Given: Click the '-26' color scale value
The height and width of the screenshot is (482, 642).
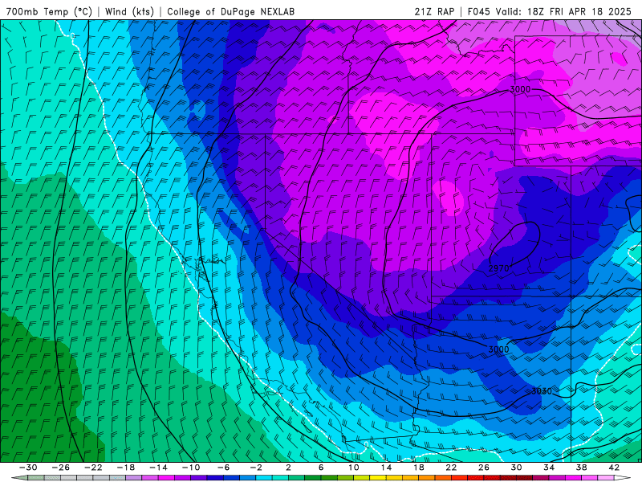Looking at the screenshot, I should pyautogui.click(x=61, y=468).
